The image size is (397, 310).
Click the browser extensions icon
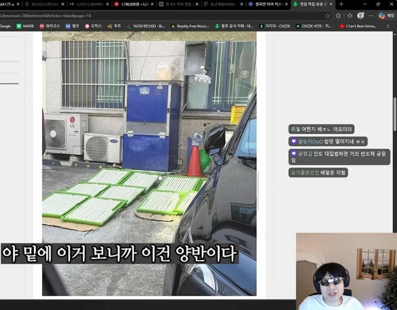[x=338, y=16]
